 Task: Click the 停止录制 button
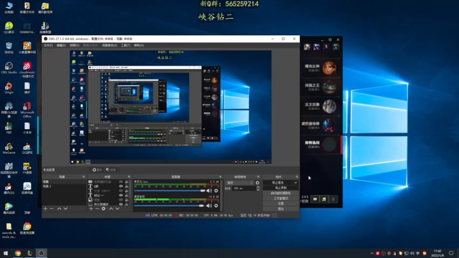[x=281, y=187]
